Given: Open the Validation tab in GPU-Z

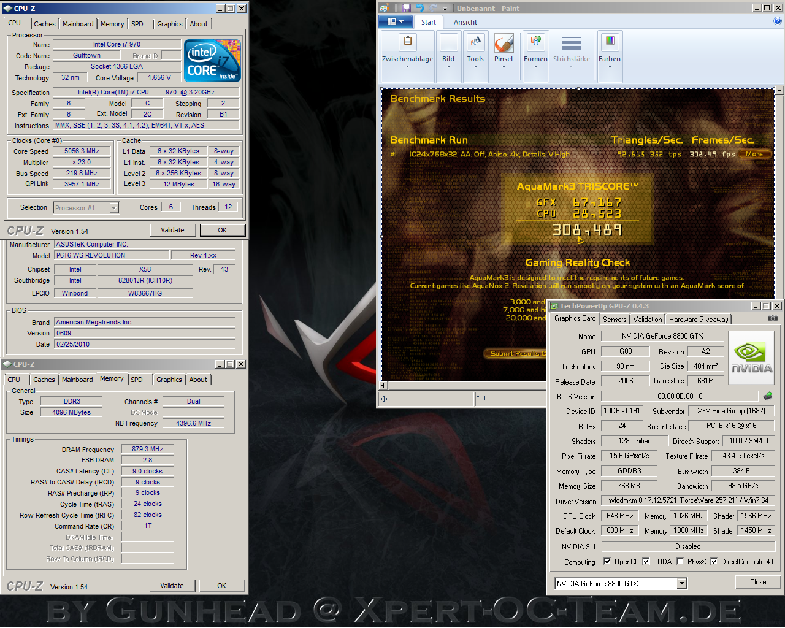Looking at the screenshot, I should point(648,320).
